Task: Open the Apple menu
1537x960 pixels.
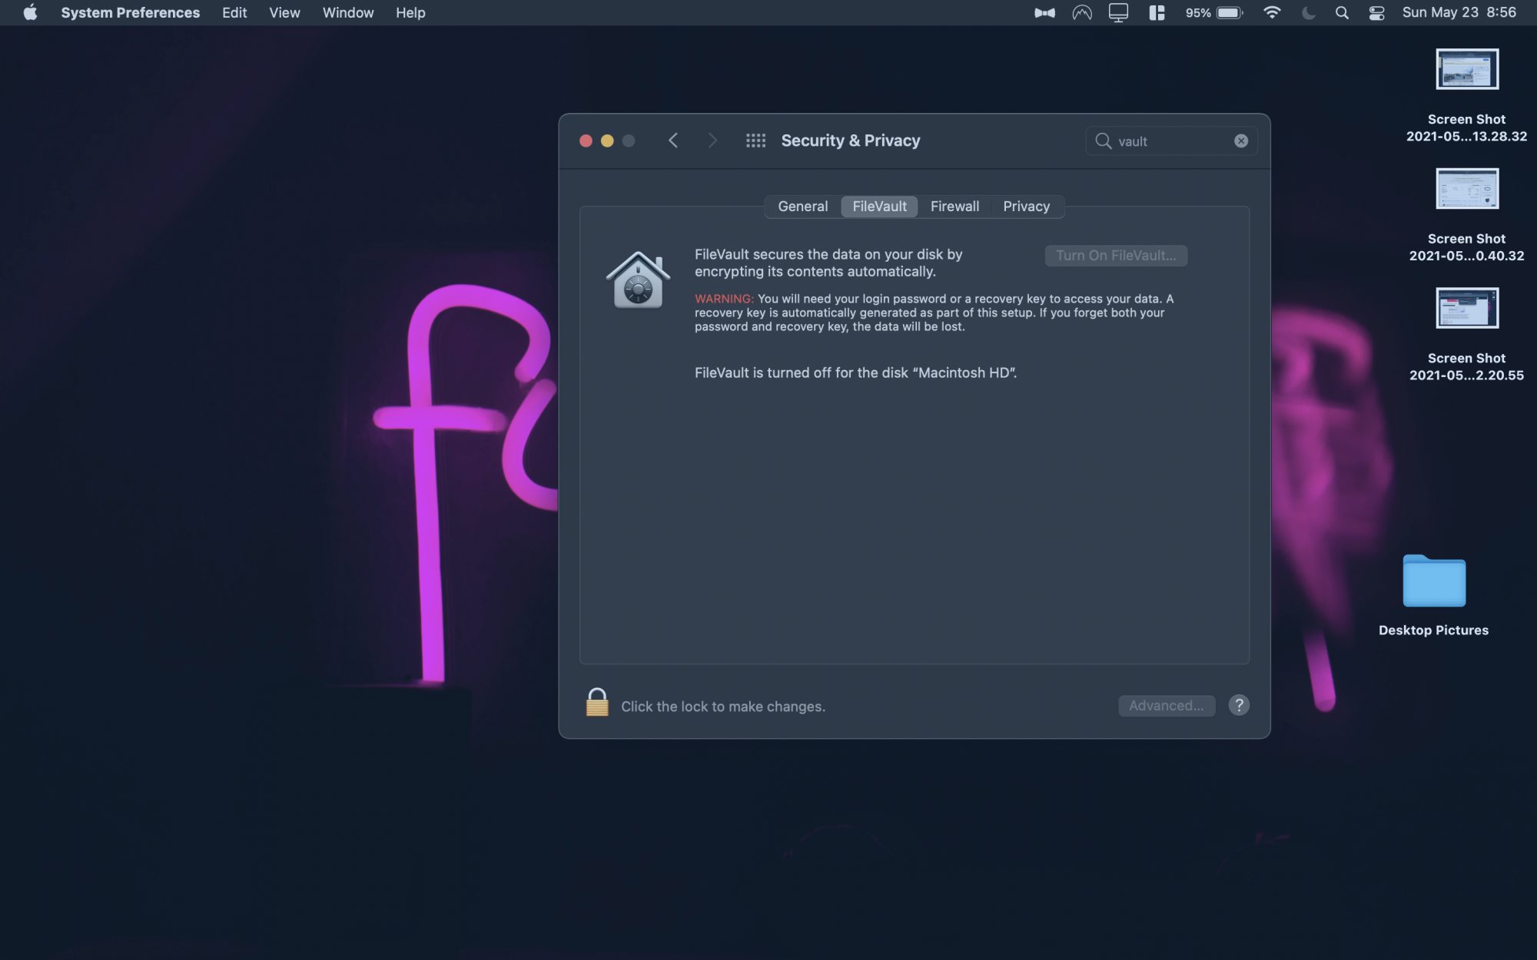Action: tap(30, 13)
